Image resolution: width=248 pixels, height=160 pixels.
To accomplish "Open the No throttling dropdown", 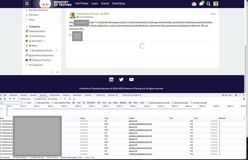I will point(55,99).
